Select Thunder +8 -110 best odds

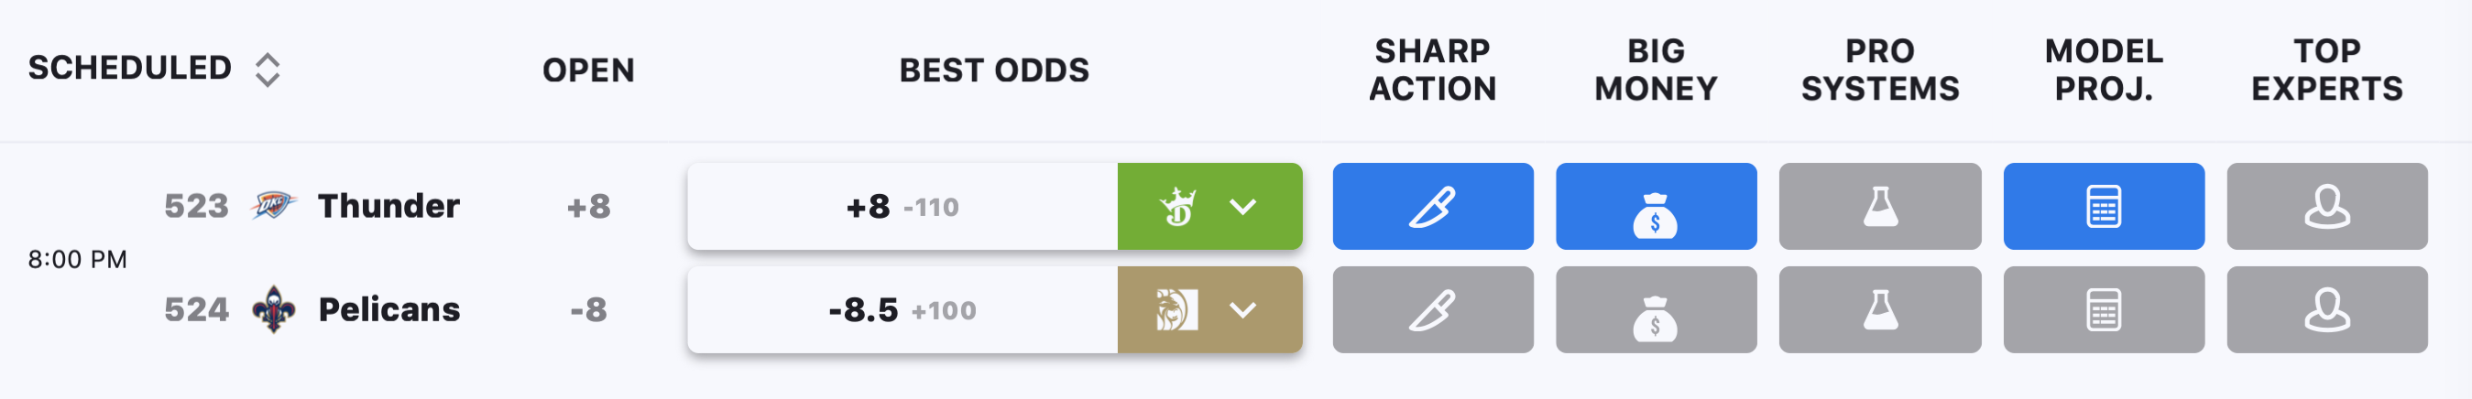(902, 206)
